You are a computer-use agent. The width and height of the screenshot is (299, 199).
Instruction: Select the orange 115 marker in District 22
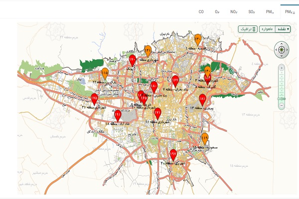[x=105, y=73]
